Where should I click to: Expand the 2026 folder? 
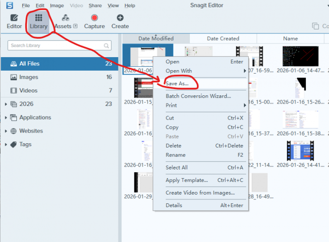coord(6,104)
